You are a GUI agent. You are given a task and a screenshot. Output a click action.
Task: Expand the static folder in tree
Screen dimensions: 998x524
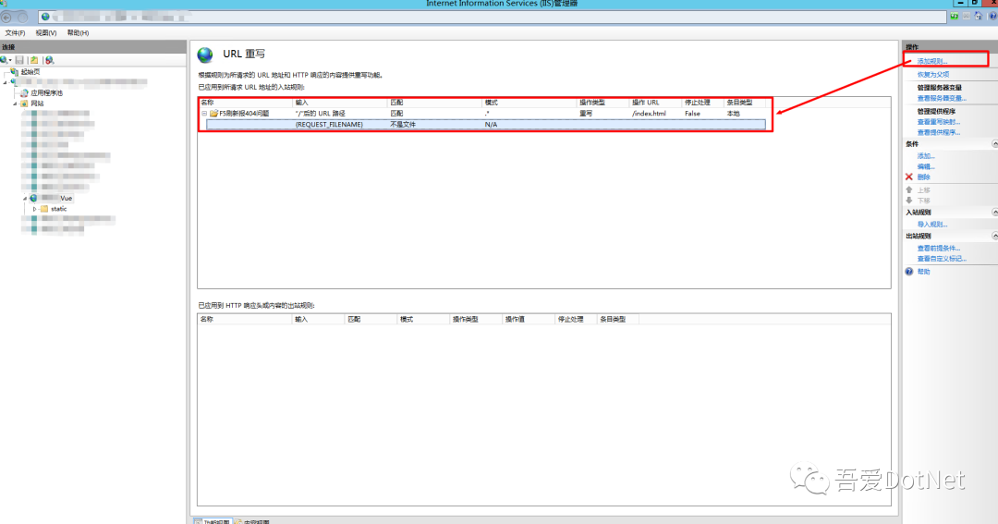[34, 209]
